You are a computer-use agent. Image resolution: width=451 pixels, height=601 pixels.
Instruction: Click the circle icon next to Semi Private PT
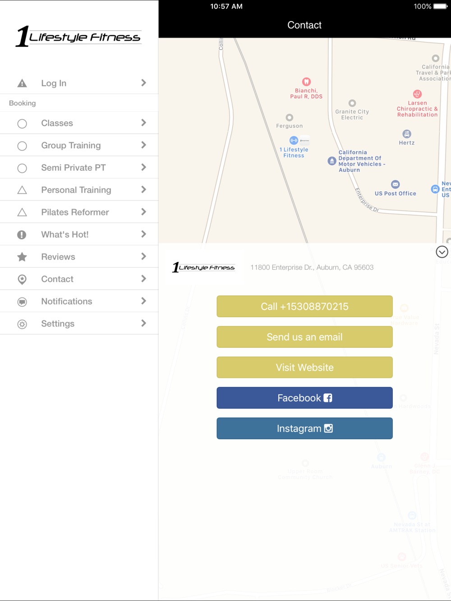pyautogui.click(x=22, y=168)
